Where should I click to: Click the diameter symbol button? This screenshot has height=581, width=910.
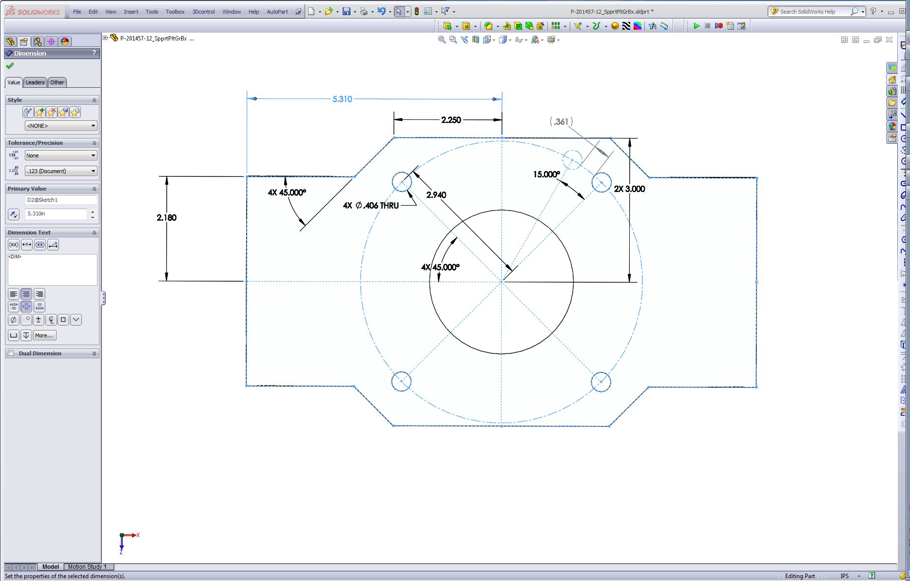pyautogui.click(x=14, y=320)
